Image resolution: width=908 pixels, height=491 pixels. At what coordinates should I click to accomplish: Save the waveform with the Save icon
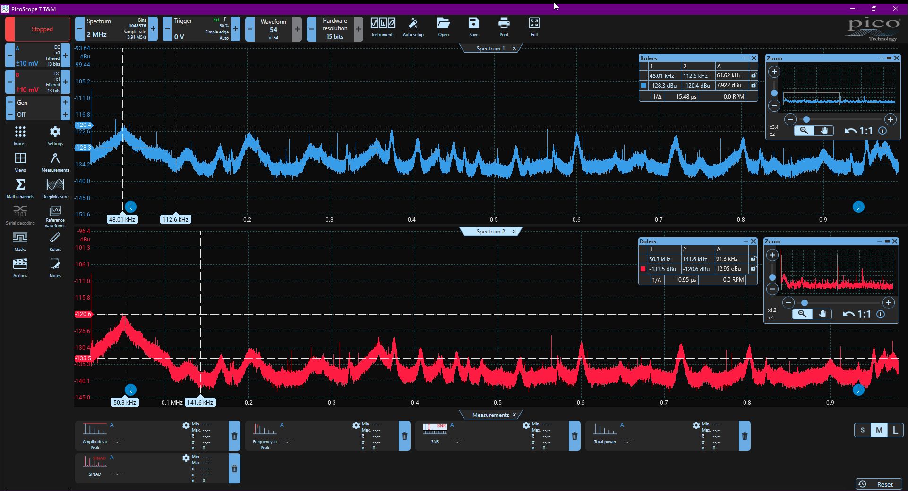tap(473, 27)
